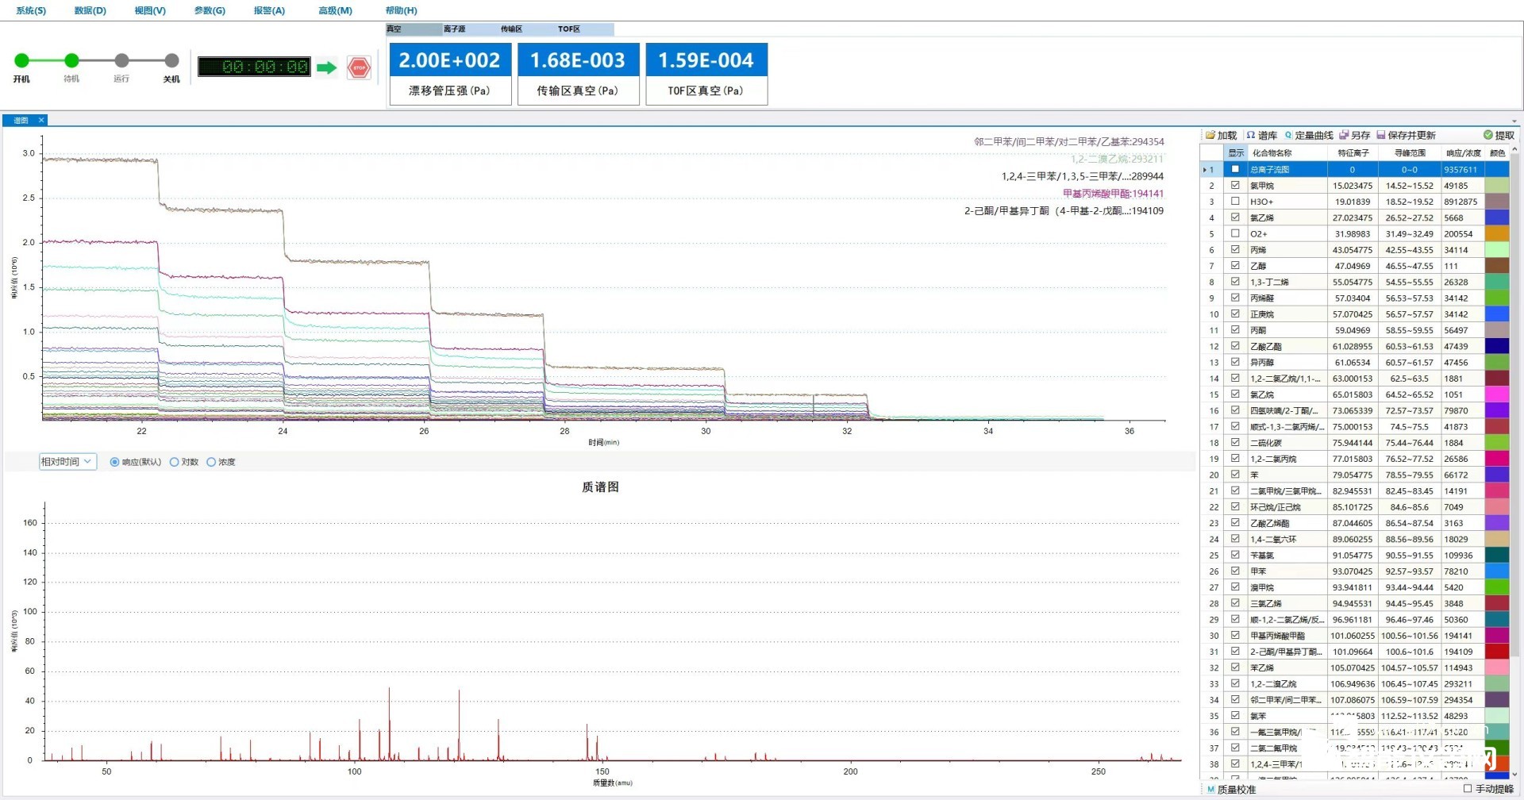Click the 质量校准 mass calibration icon

coord(1210,790)
